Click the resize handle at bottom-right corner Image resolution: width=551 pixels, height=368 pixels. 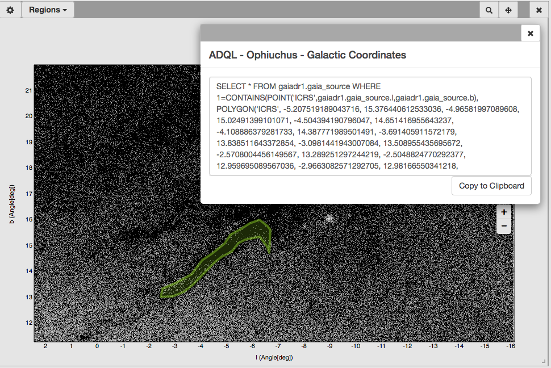[543, 361]
